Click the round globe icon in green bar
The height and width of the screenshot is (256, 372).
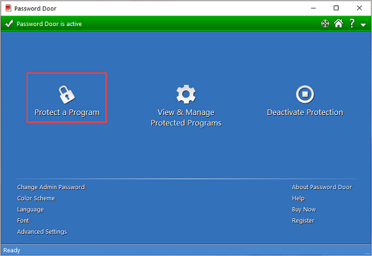[x=324, y=24]
